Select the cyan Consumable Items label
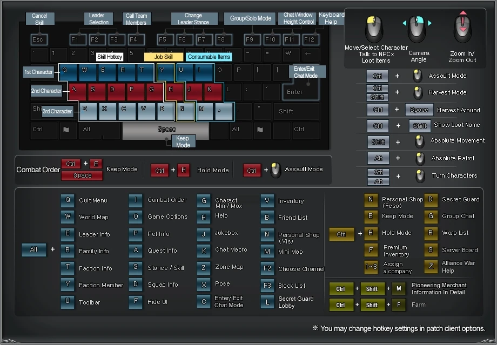The image size is (497, 345). pos(209,57)
